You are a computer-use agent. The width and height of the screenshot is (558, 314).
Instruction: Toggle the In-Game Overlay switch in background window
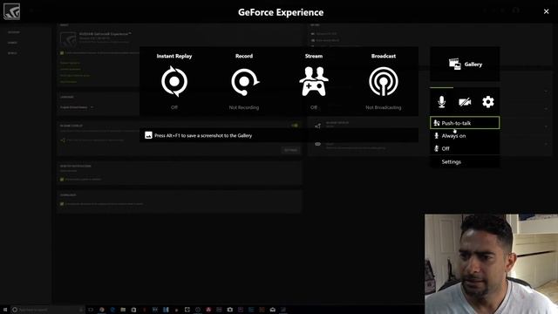(295, 126)
